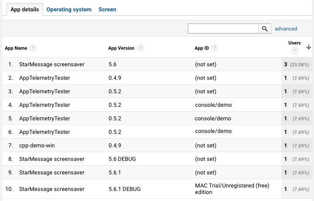Select StarMessage screensaver in row 8
This screenshot has width=314, height=201.
[x=52, y=159]
